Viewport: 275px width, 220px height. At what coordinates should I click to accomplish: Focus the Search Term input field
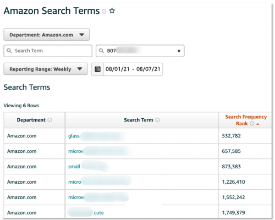[48, 51]
